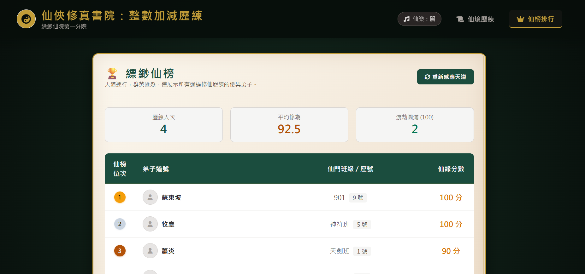Click the yin-yang academy logo
Image resolution: width=585 pixels, height=274 pixels.
[26, 19]
